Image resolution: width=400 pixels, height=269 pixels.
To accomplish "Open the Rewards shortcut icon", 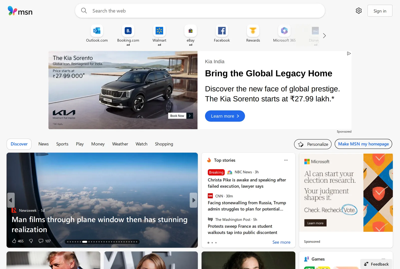I will pyautogui.click(x=253, y=31).
